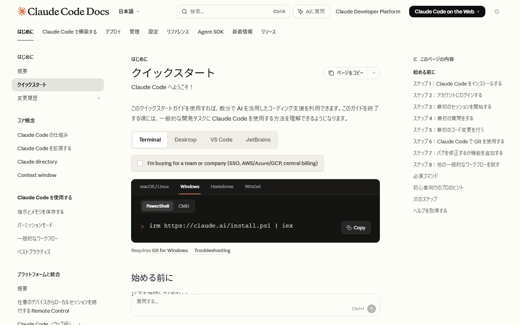The width and height of the screenshot is (520, 325).
Task: Click the external link arrow beside 変更履歴
Action: [x=98, y=98]
